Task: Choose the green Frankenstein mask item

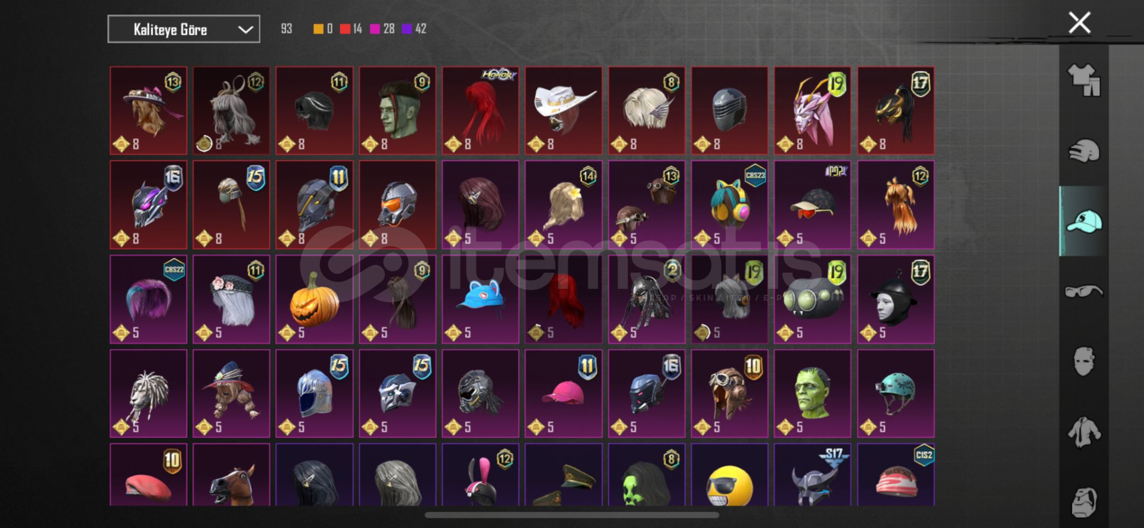Action: point(812,393)
